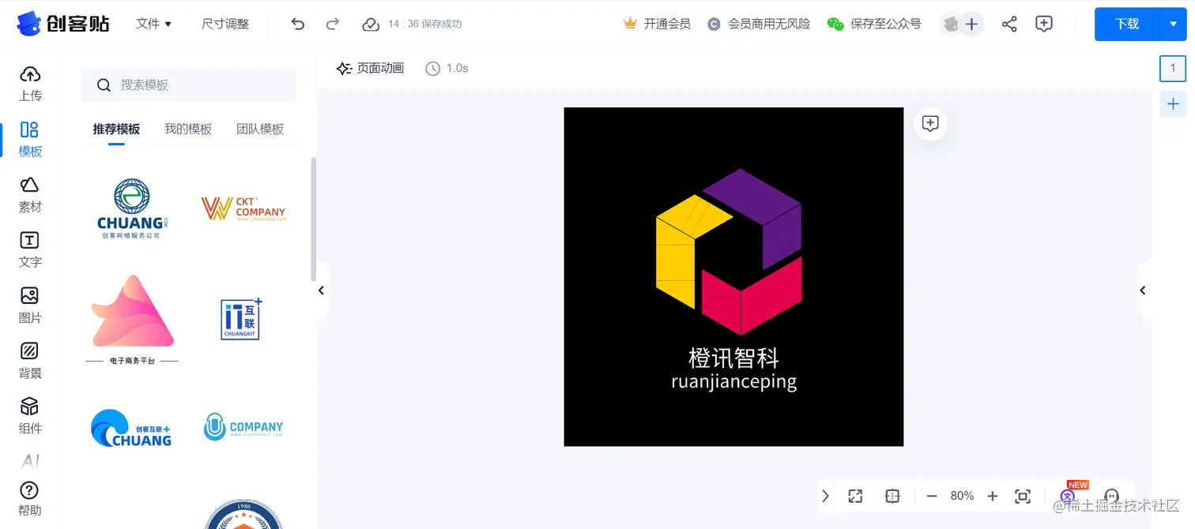Viewport: 1195px width, 529px height.
Task: Select 创客互联+ CHUANG wave template
Action: pyautogui.click(x=131, y=428)
